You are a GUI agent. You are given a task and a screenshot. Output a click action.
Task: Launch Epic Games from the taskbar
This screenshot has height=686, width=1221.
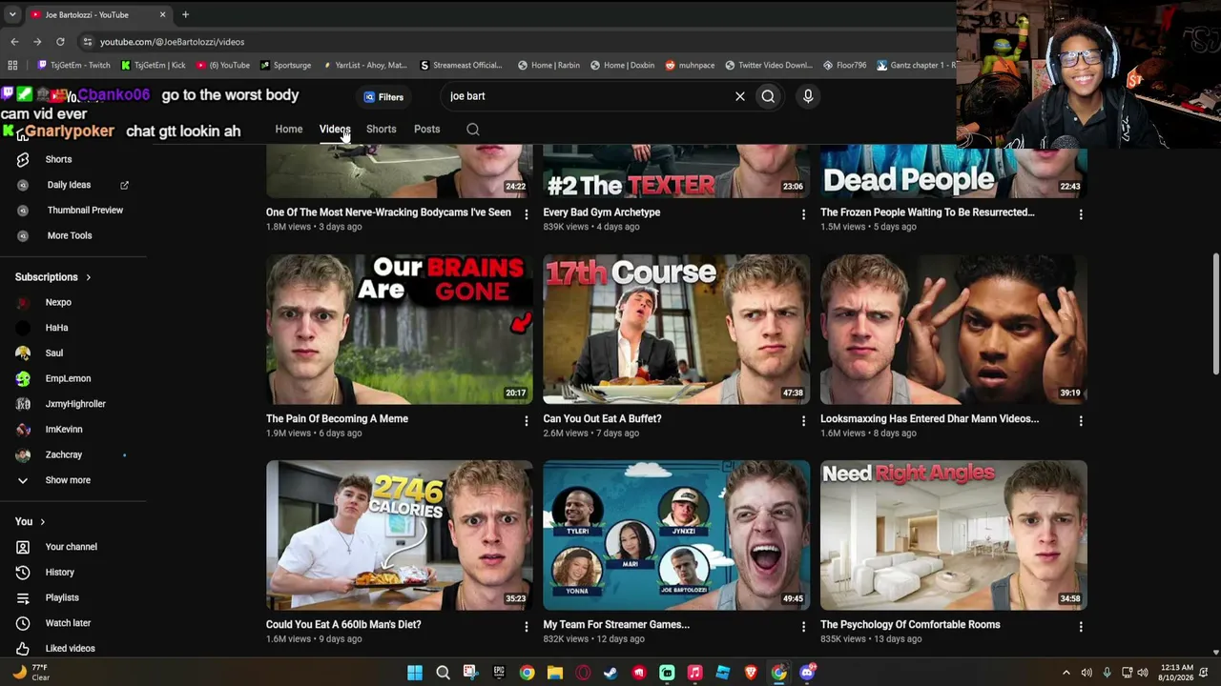tap(499, 673)
